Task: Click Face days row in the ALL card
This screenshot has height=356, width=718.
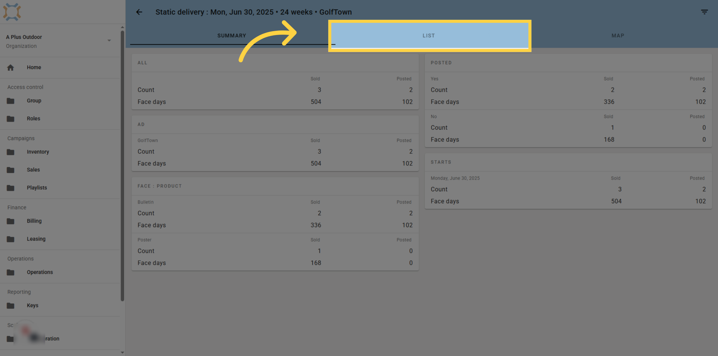Action: 275,102
